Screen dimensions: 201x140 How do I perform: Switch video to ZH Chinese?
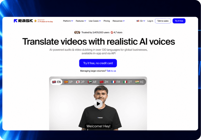click(x=104, y=82)
